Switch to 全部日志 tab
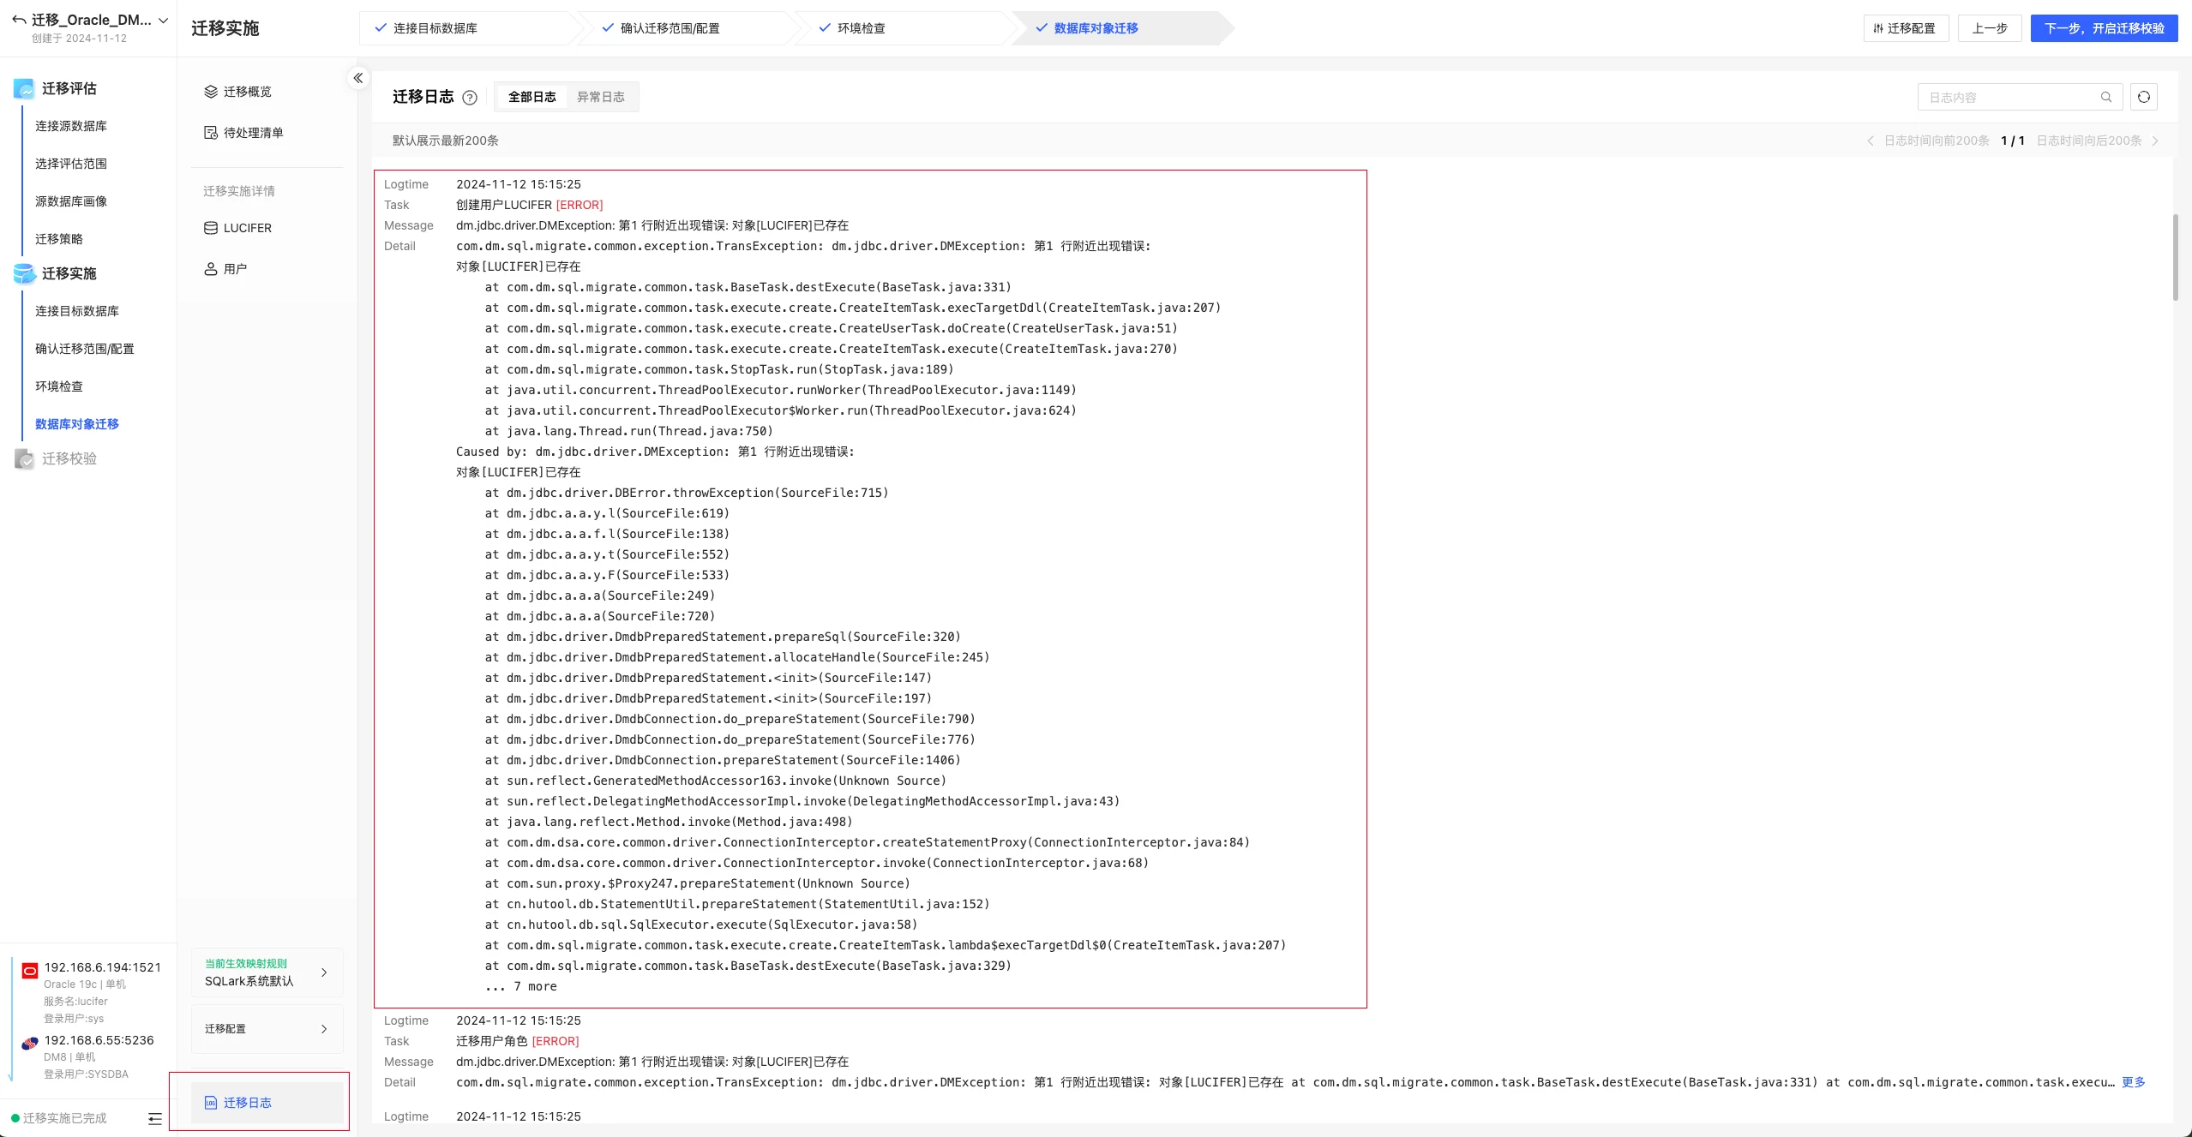Image resolution: width=2192 pixels, height=1137 pixels. tap(531, 97)
